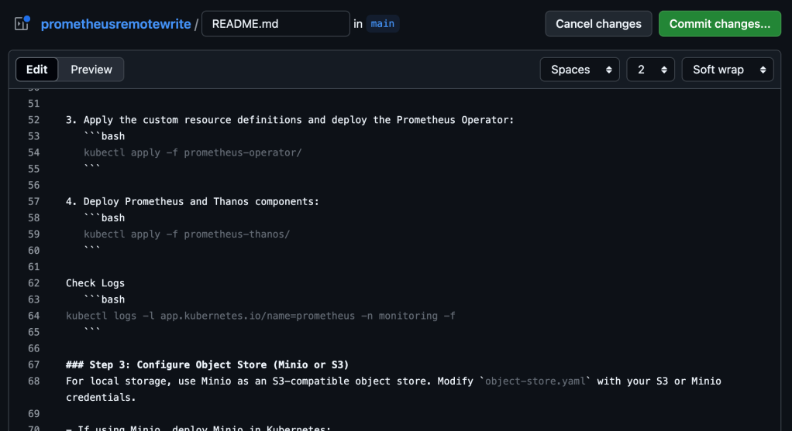The width and height of the screenshot is (792, 431).
Task: Click the 'For local storage, use Minio' line
Action: 394,381
